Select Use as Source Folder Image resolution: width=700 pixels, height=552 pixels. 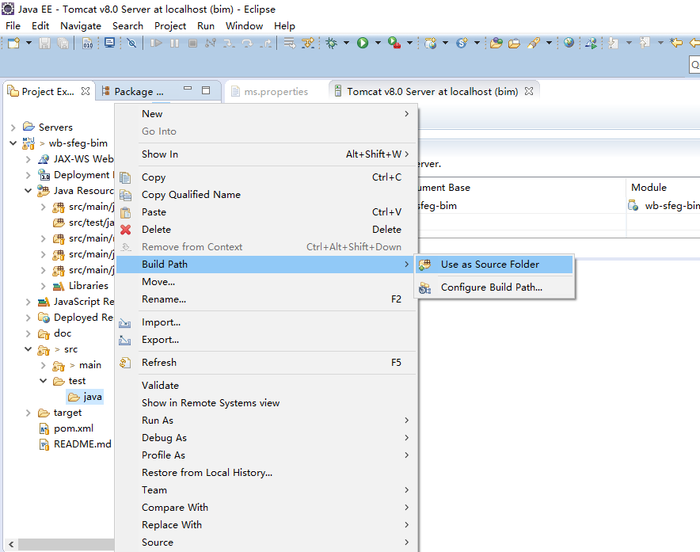494,265
